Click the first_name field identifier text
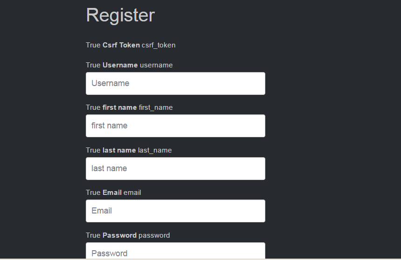Viewport: 401px width, 260px height. click(x=156, y=107)
